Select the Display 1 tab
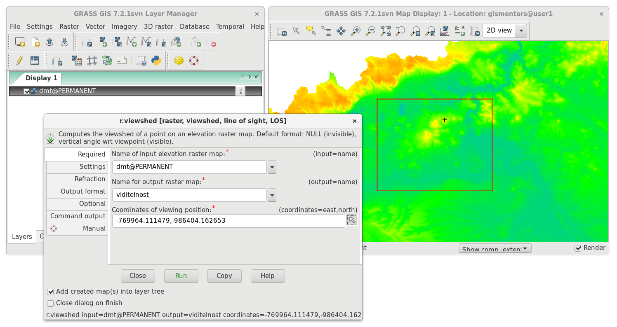 tap(41, 78)
